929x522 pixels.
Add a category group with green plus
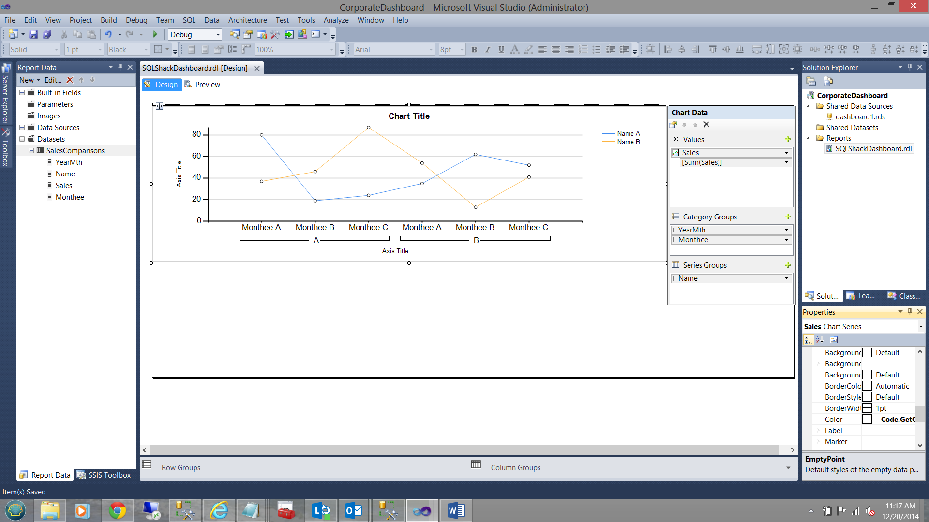pos(788,217)
